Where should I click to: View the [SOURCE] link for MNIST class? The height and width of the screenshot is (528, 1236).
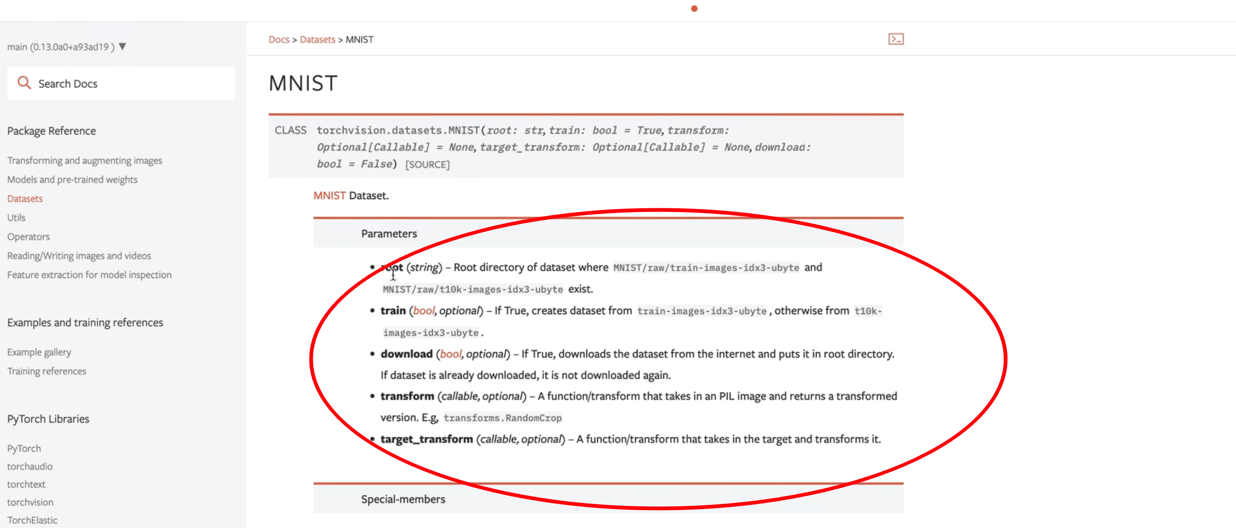tap(428, 164)
